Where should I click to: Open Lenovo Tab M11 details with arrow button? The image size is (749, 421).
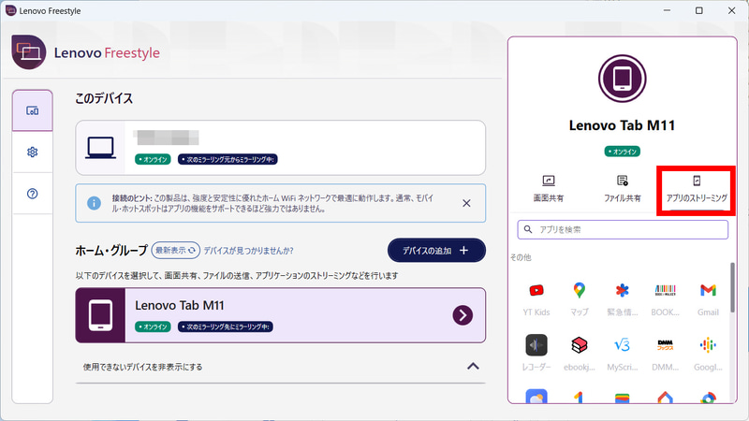(463, 315)
